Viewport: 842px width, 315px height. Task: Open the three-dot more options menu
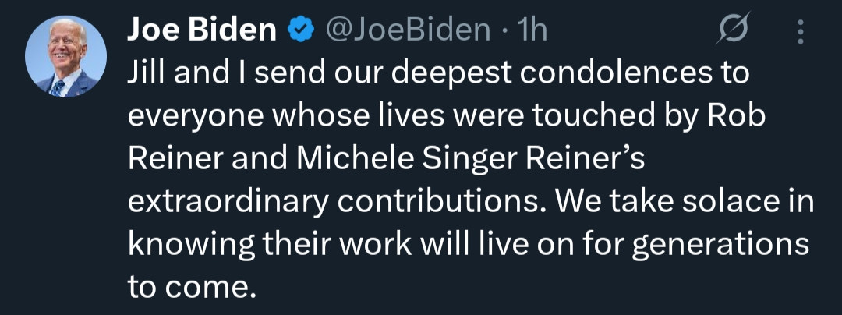(x=799, y=31)
